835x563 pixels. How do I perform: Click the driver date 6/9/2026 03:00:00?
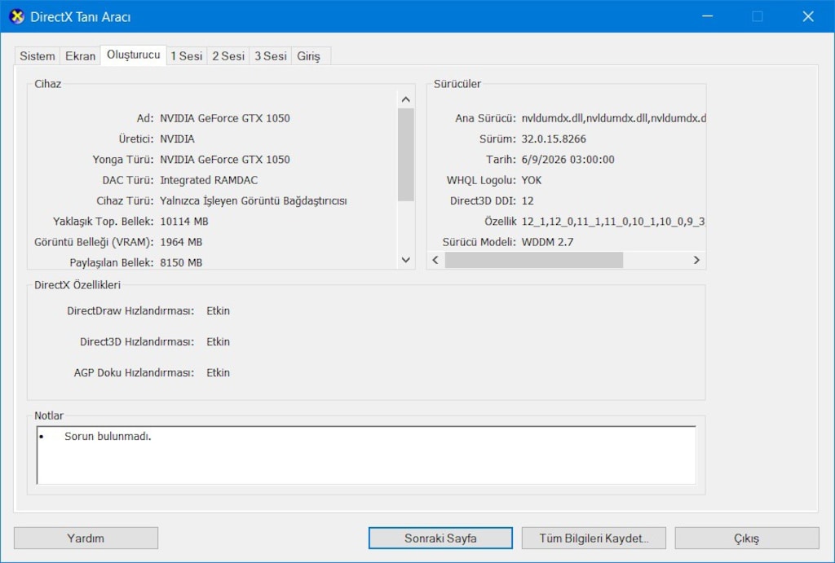(x=568, y=160)
